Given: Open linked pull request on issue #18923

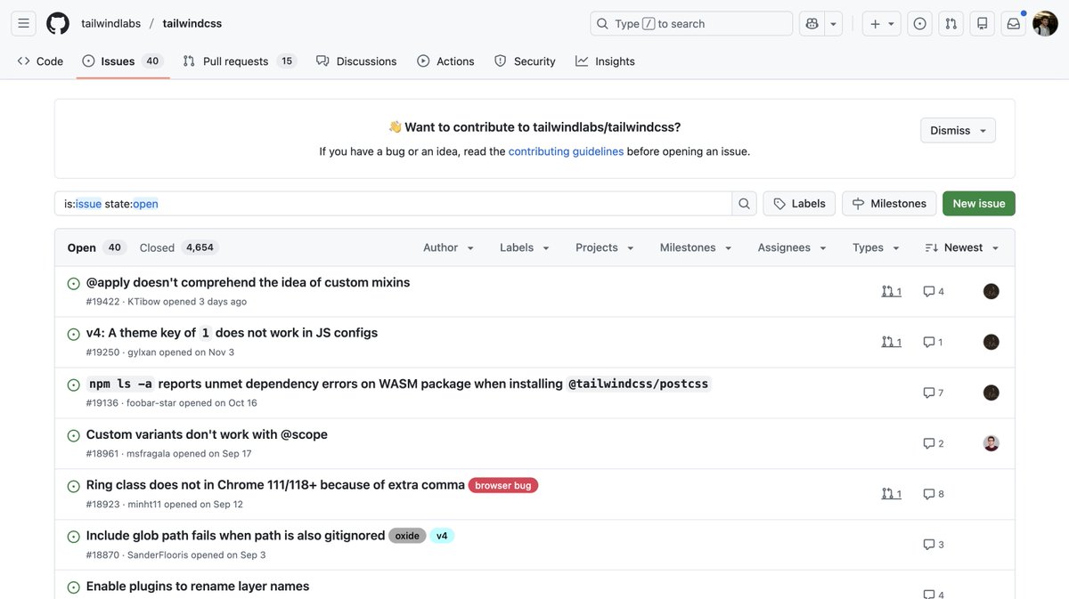Looking at the screenshot, I should [x=891, y=494].
